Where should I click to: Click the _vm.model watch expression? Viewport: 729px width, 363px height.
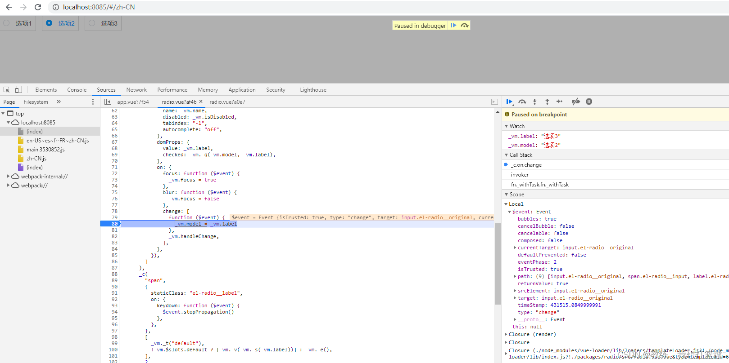pyautogui.click(x=534, y=145)
